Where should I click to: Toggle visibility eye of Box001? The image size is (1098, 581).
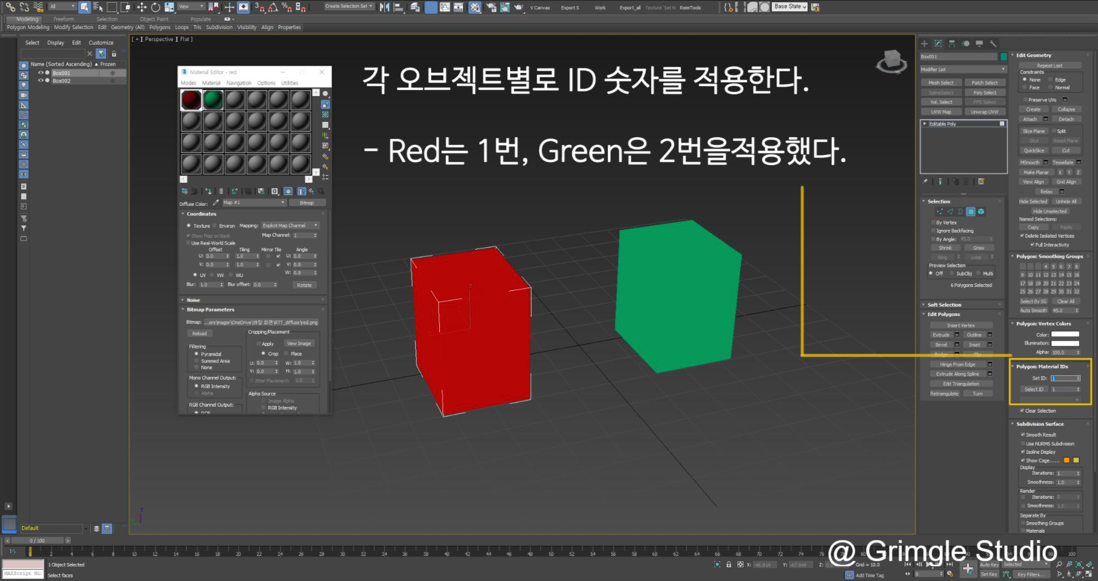point(40,72)
